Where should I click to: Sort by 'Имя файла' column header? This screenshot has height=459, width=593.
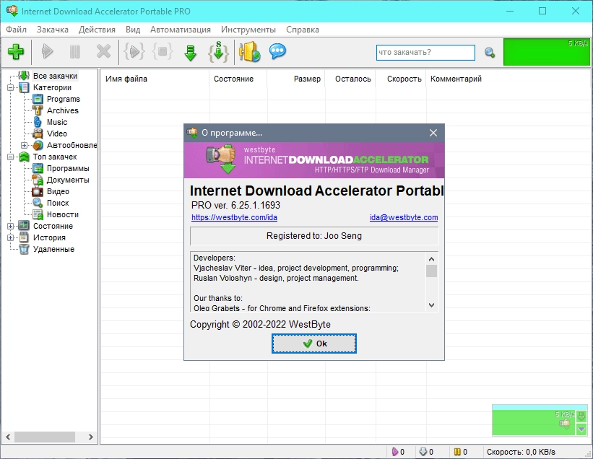click(x=126, y=79)
